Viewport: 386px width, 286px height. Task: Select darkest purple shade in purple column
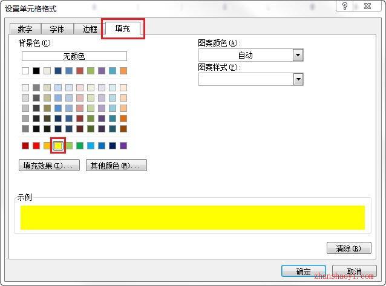click(102, 128)
